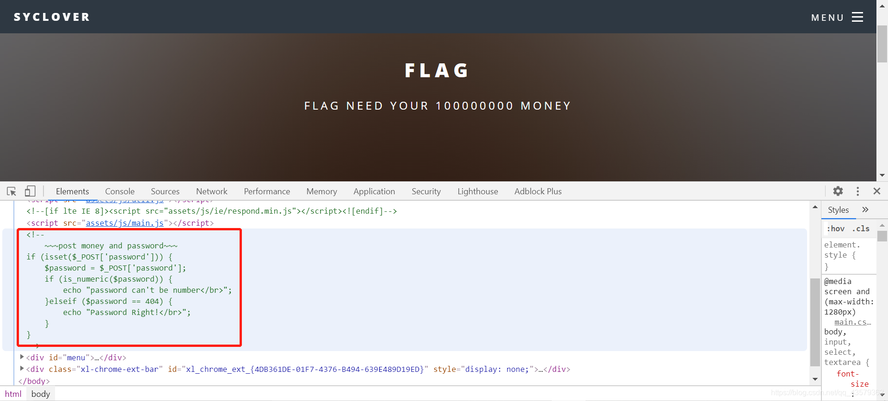Viewport: 888px width, 401px height.
Task: Expand the div id menu node
Action: click(x=22, y=357)
